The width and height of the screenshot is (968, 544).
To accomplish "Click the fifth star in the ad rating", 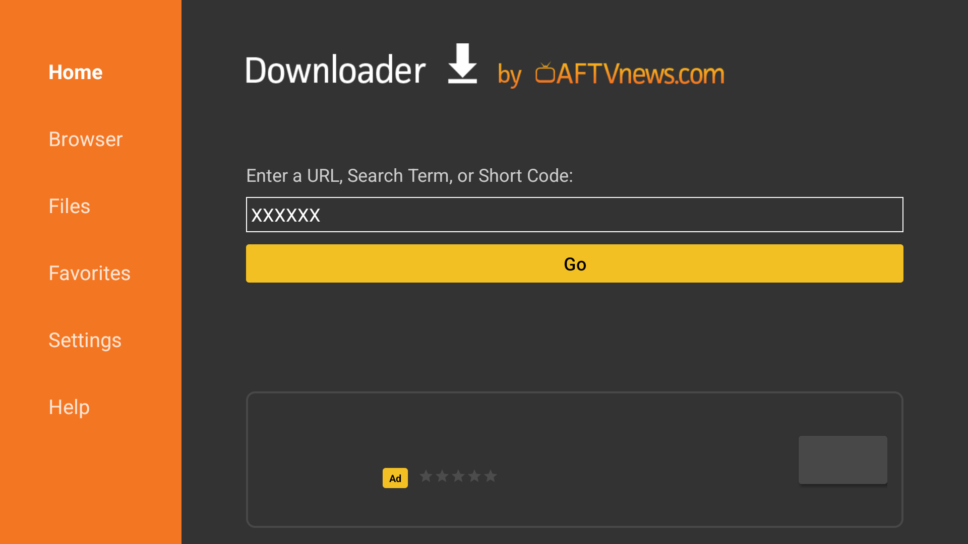I will point(491,476).
